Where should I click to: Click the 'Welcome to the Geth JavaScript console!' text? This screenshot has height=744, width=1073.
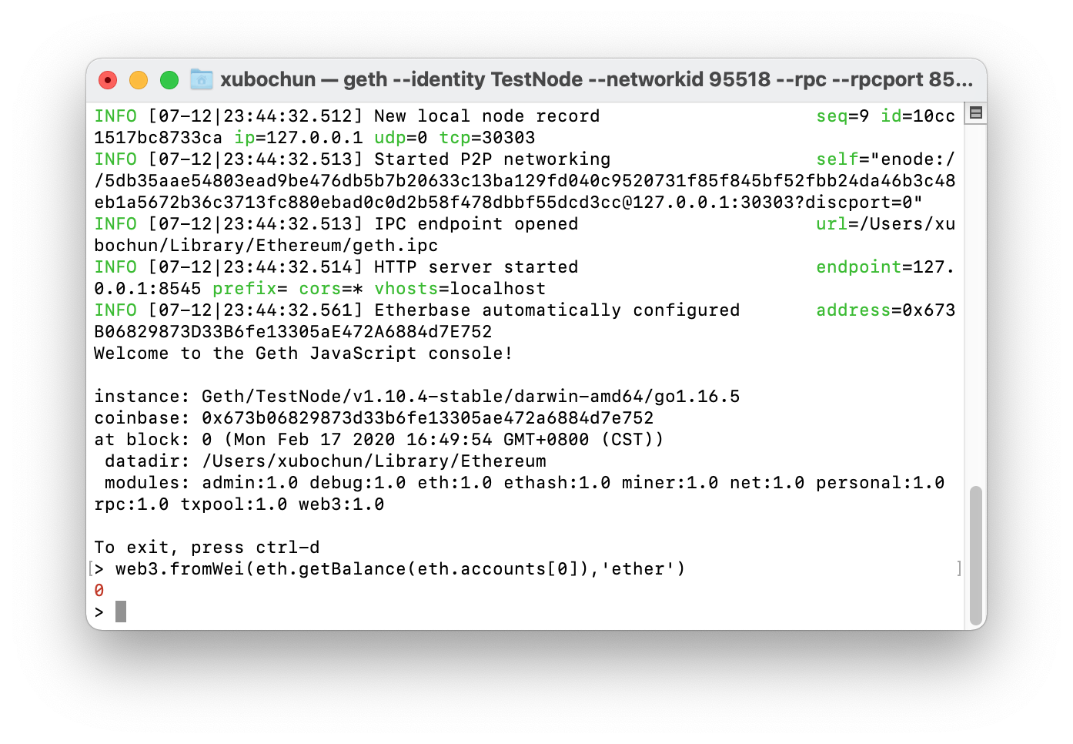tap(303, 354)
